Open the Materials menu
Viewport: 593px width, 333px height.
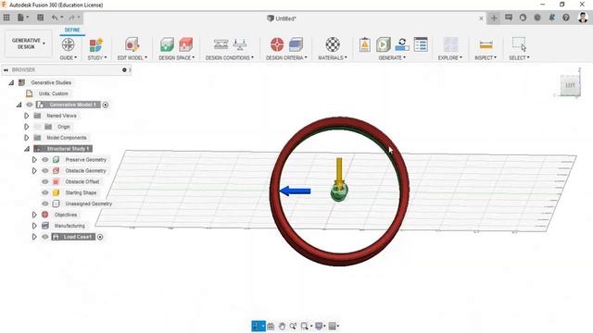tap(333, 57)
